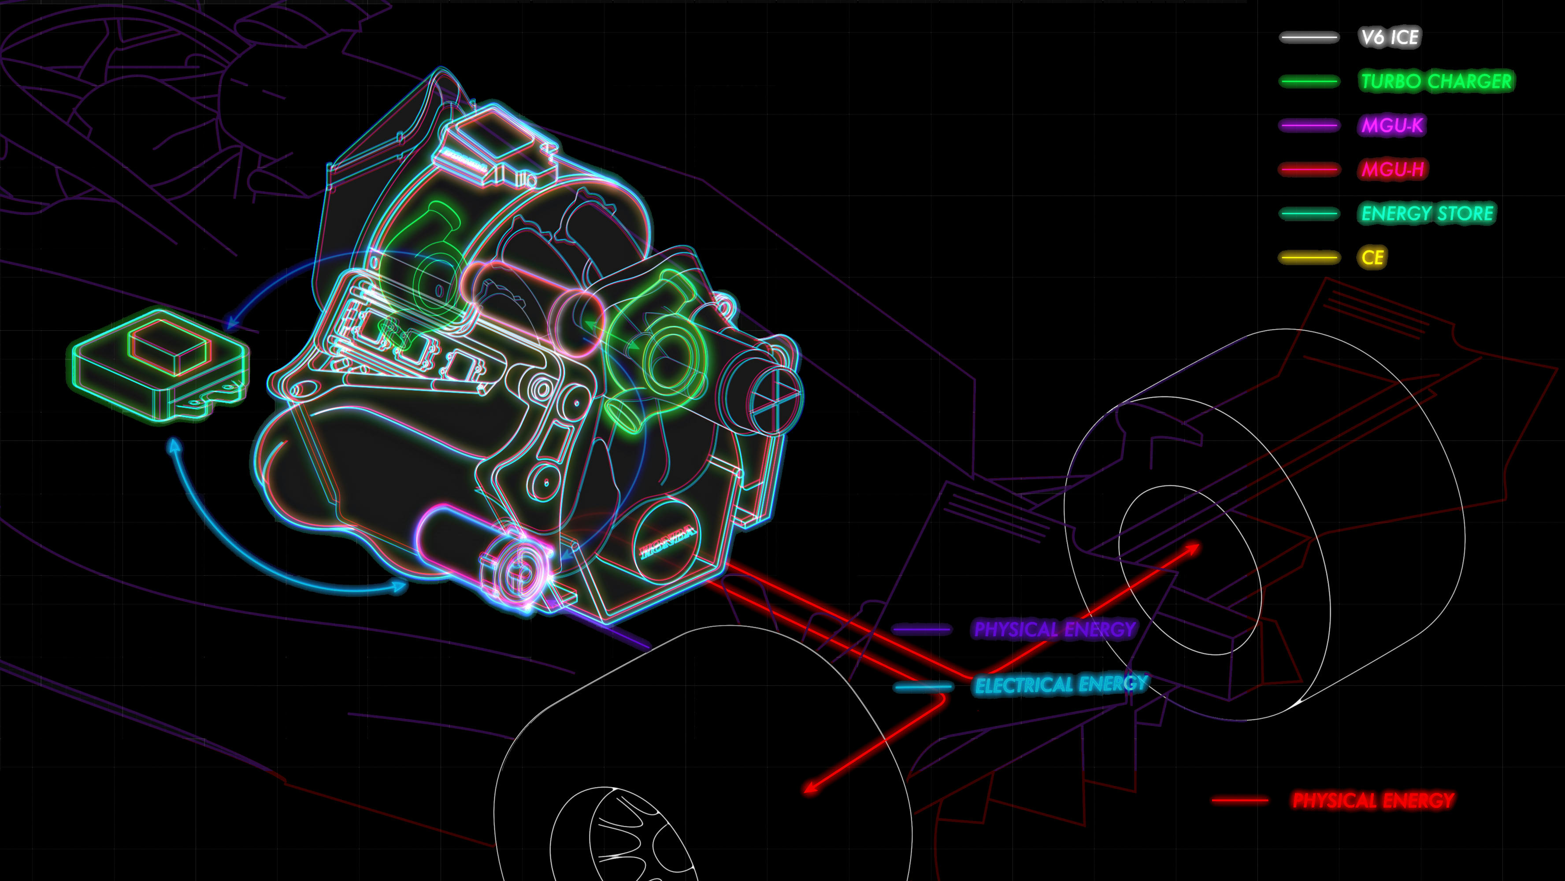Click the yellow line swatch beside CE
This screenshot has width=1565, height=881.
1309,258
